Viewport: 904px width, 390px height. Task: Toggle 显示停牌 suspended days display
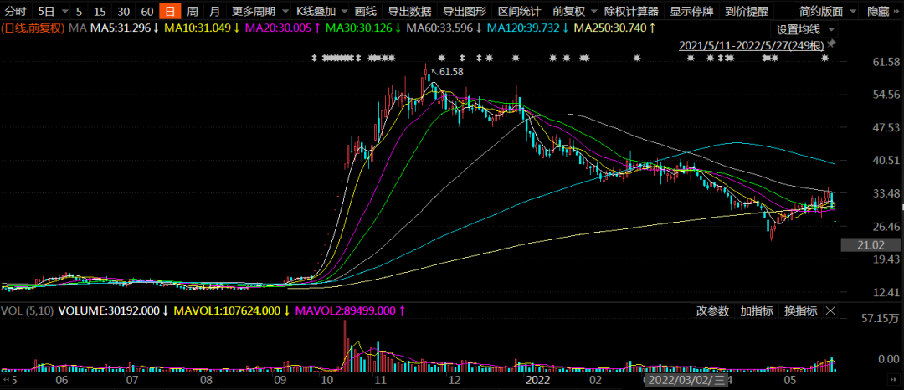pos(691,11)
